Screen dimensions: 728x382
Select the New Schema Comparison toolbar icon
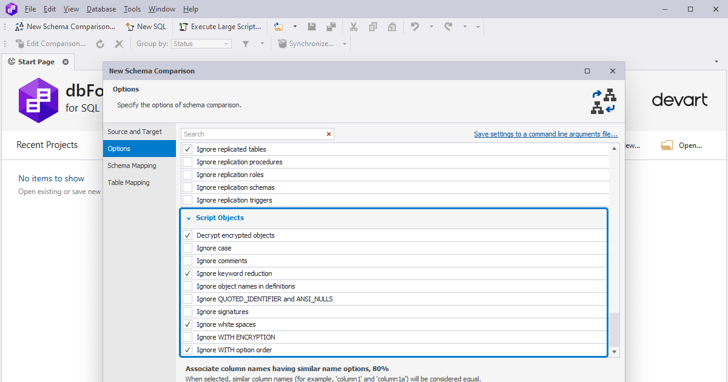click(x=19, y=26)
